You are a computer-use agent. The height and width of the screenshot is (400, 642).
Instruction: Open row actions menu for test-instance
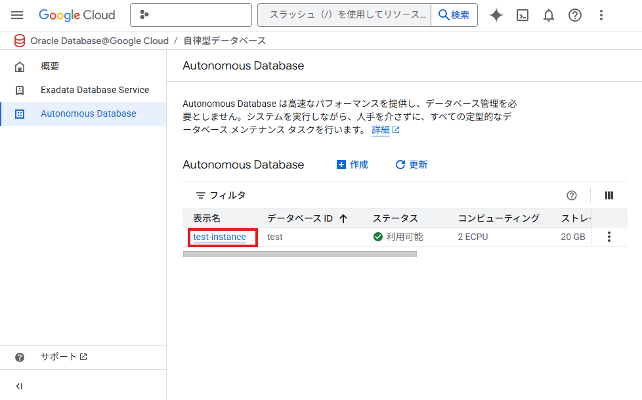[x=609, y=237]
